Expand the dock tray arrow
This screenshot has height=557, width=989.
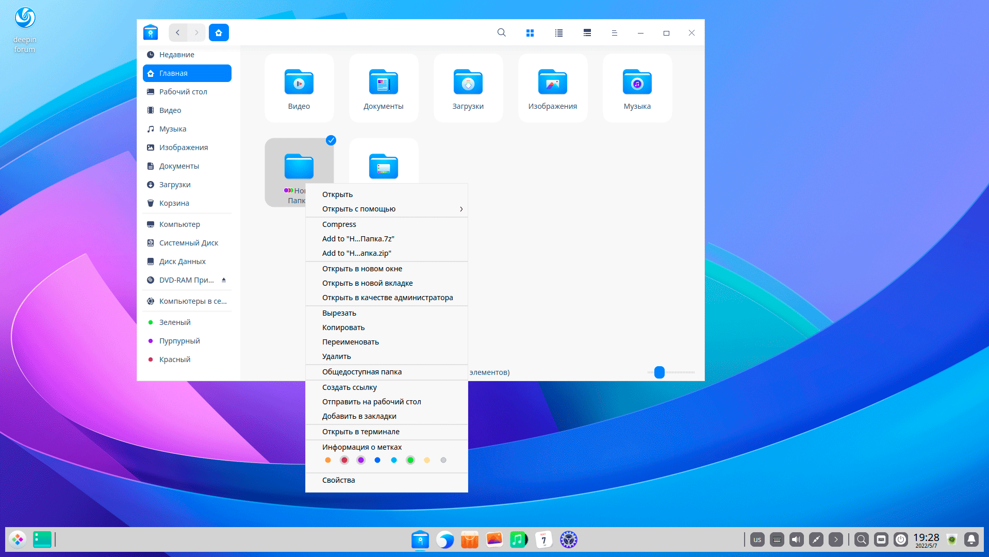tap(836, 539)
